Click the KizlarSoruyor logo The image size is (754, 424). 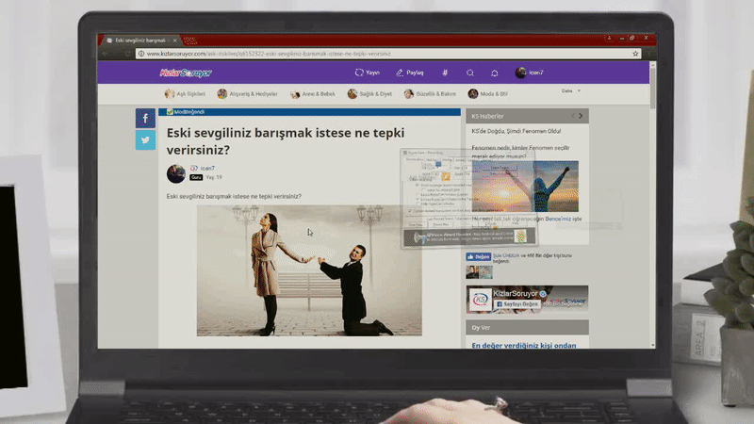186,73
